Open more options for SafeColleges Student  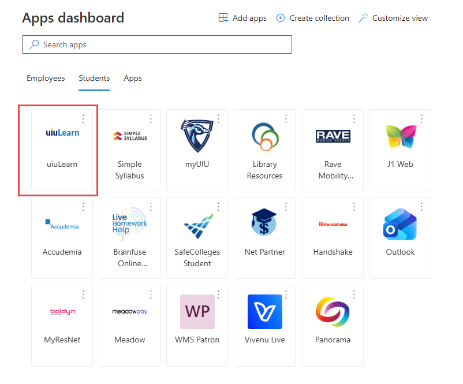coord(218,207)
